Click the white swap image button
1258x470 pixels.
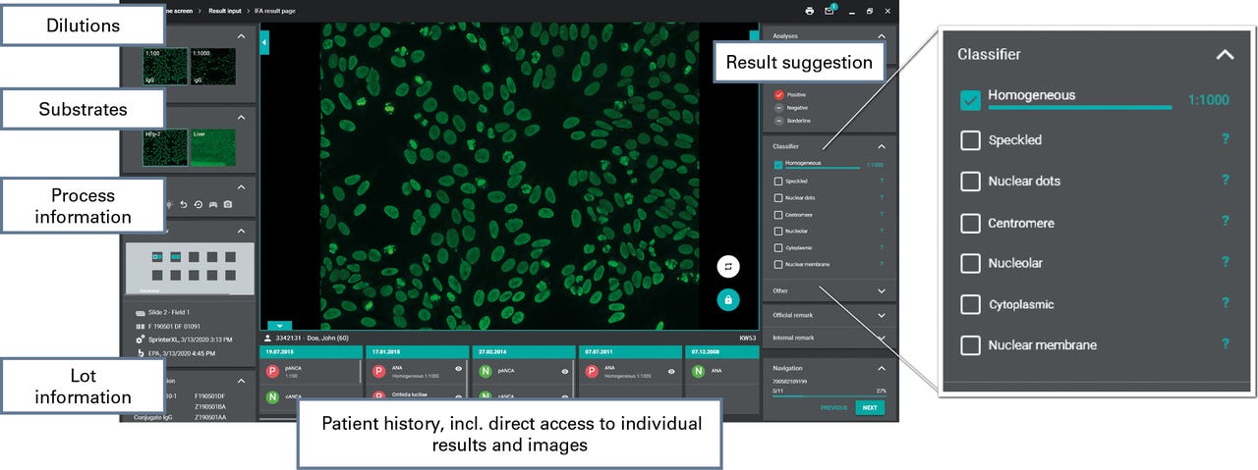[x=728, y=266]
